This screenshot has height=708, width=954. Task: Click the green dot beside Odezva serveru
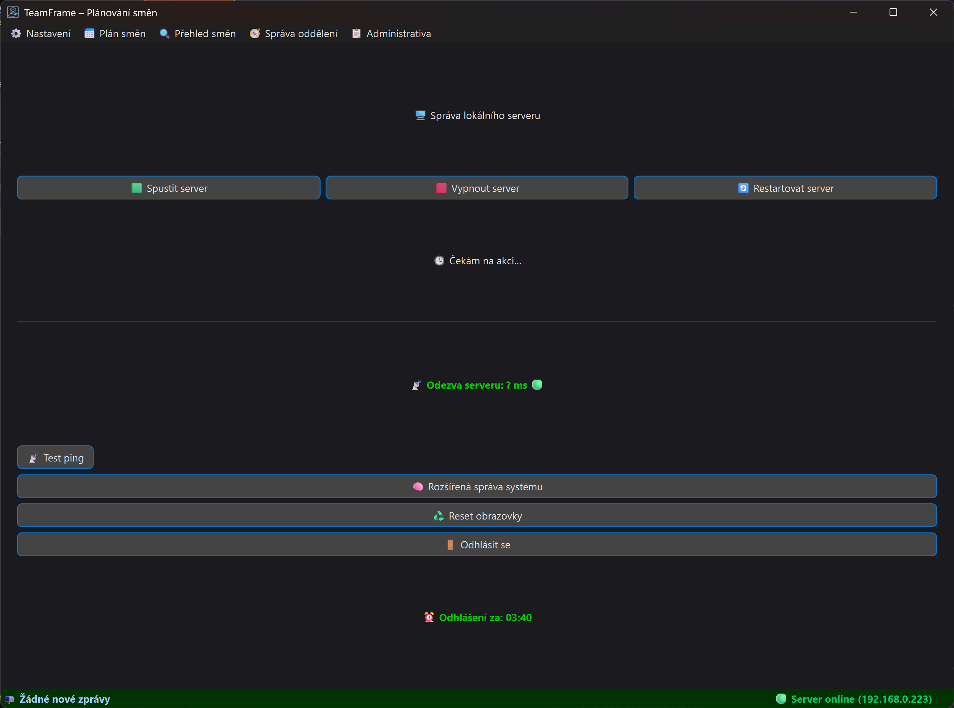click(537, 385)
